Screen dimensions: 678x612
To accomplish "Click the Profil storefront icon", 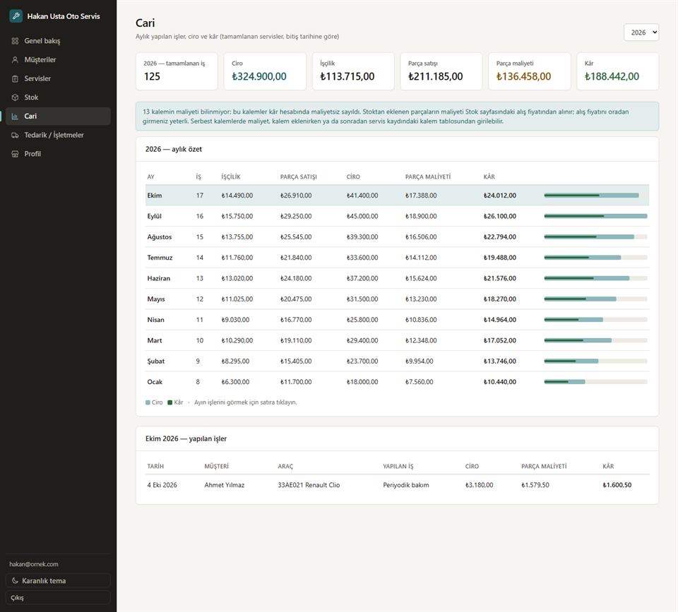I will coord(15,154).
